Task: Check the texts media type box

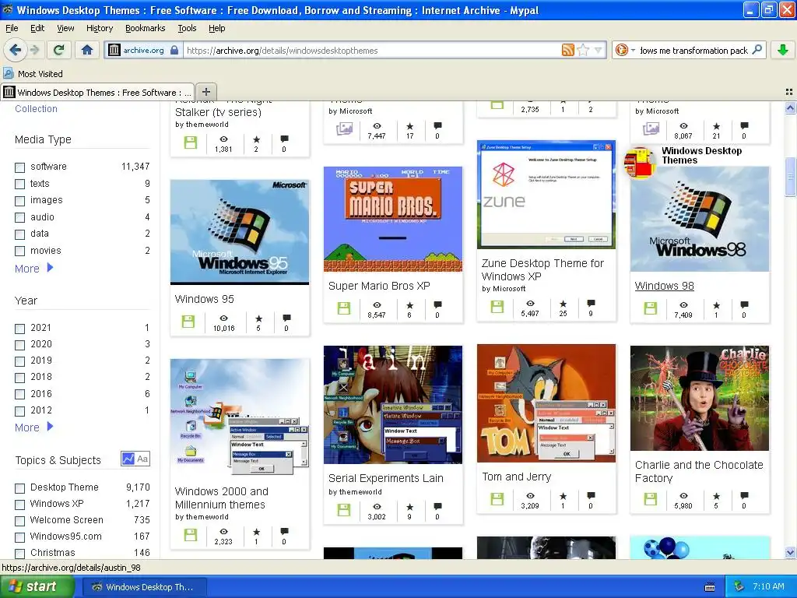Action: 19,184
